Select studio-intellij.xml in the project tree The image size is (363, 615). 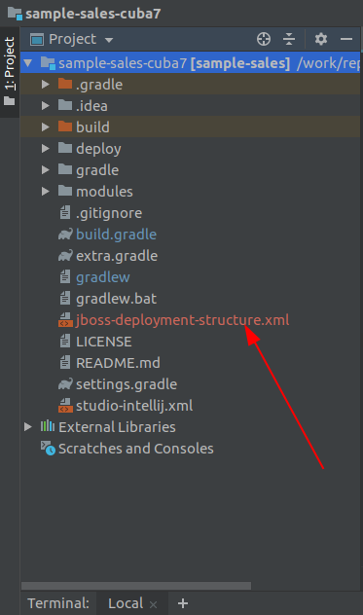pyautogui.click(x=134, y=406)
